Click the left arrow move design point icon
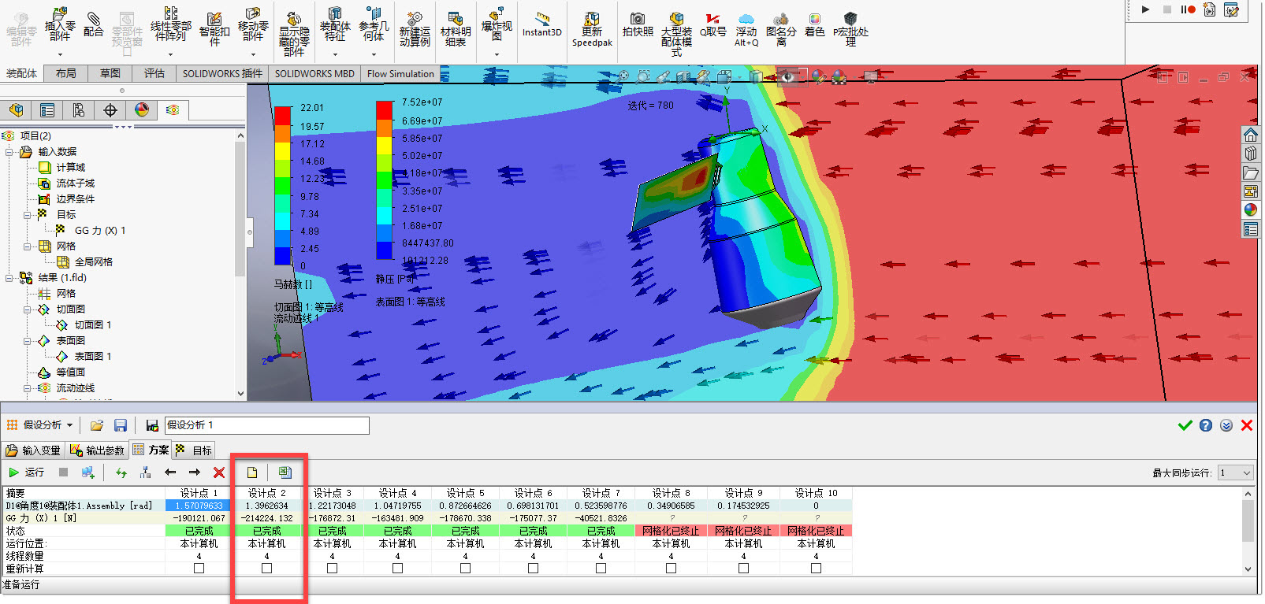1265x604 pixels. pos(170,472)
